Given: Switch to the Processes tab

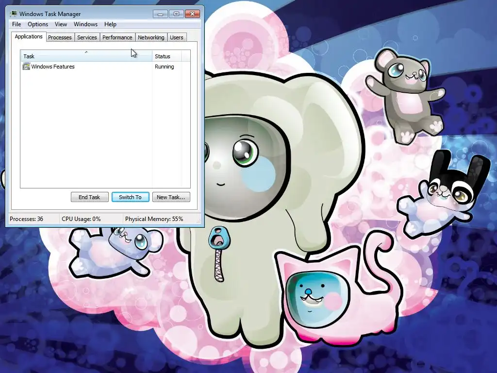Looking at the screenshot, I should 60,37.
